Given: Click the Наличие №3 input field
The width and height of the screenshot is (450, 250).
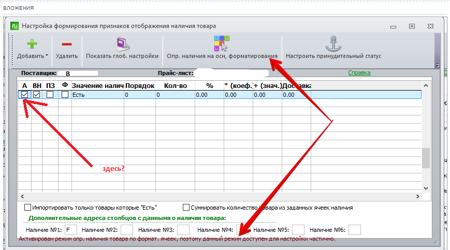Looking at the screenshot, I should click(183, 230).
